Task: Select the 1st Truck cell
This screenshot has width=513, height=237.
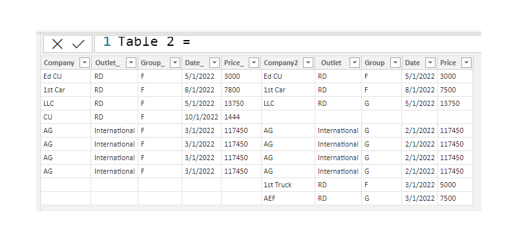Action: pyautogui.click(x=288, y=185)
